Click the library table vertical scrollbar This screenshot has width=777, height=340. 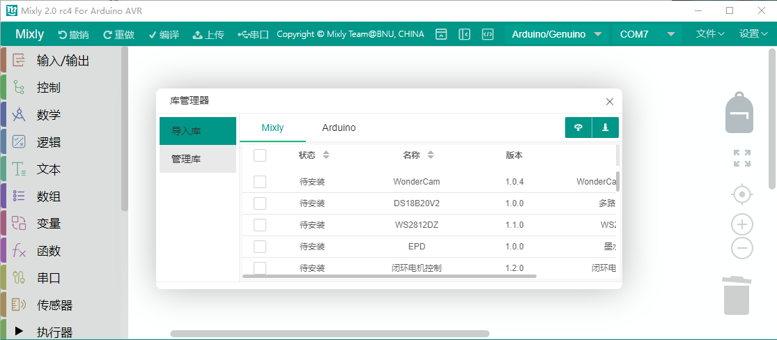[617, 181]
